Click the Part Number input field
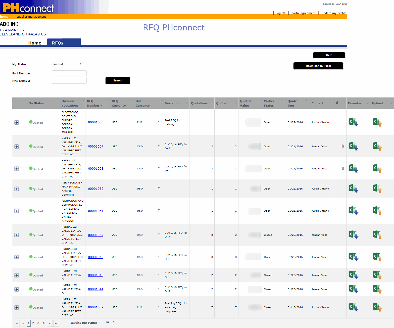This screenshot has width=394, height=328. pos(69,73)
